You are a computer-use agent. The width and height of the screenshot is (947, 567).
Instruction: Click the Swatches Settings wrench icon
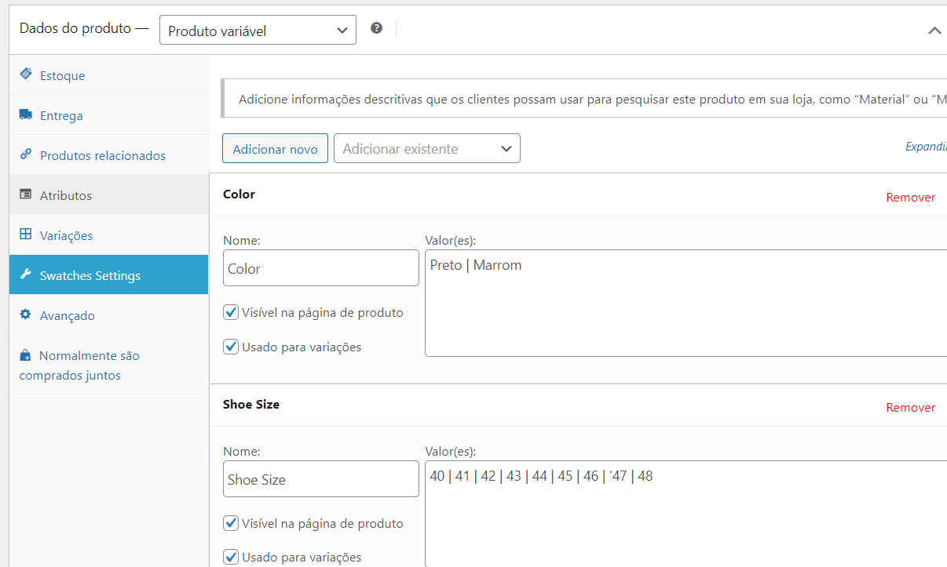pos(26,274)
